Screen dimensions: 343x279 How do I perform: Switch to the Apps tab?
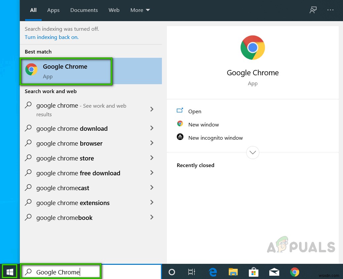[53, 10]
